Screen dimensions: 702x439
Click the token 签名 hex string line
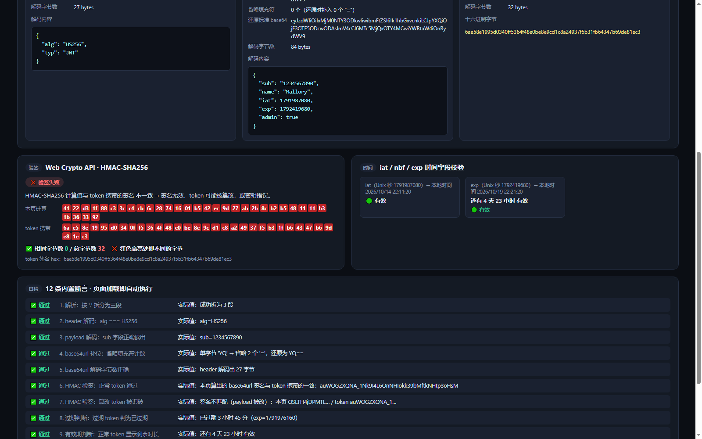point(129,259)
